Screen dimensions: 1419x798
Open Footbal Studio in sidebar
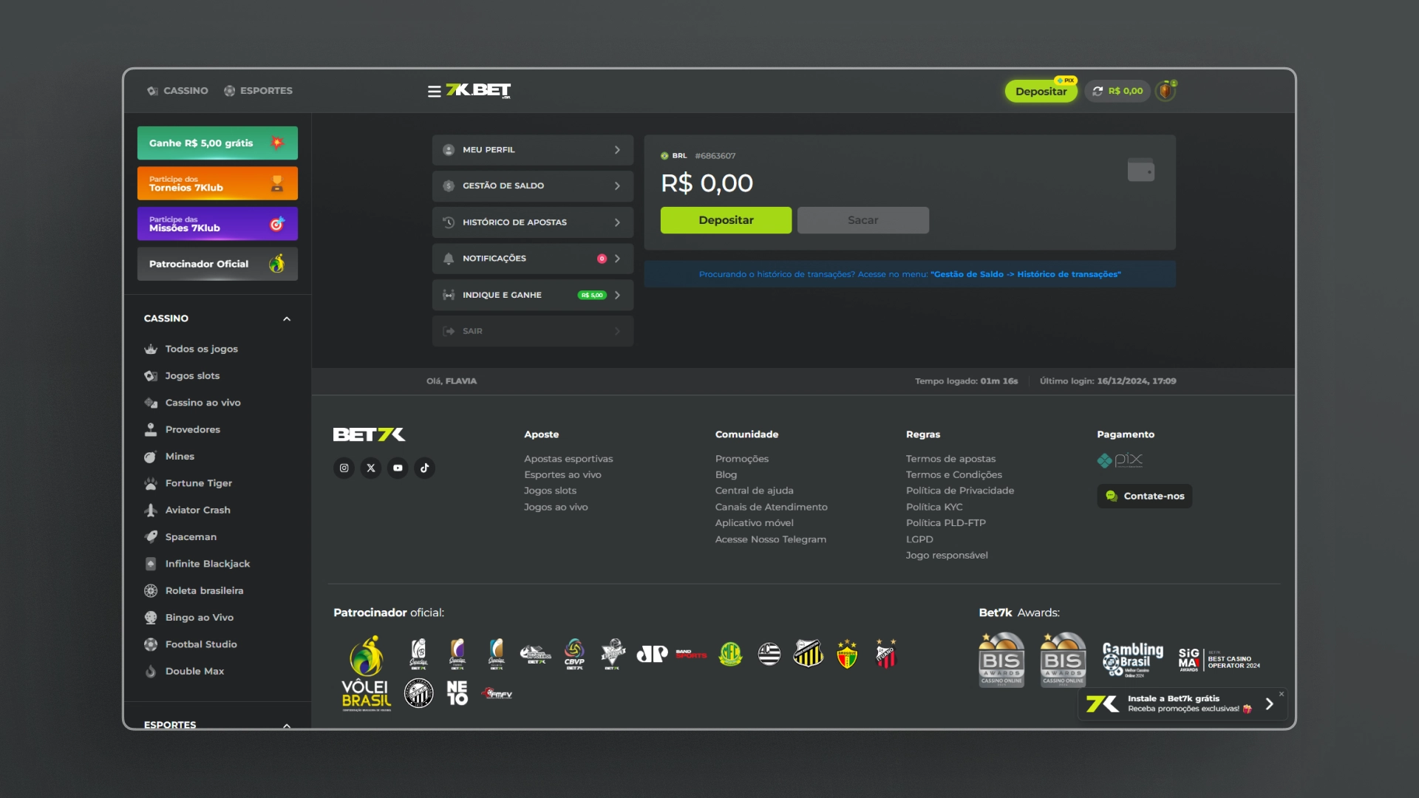(191, 644)
